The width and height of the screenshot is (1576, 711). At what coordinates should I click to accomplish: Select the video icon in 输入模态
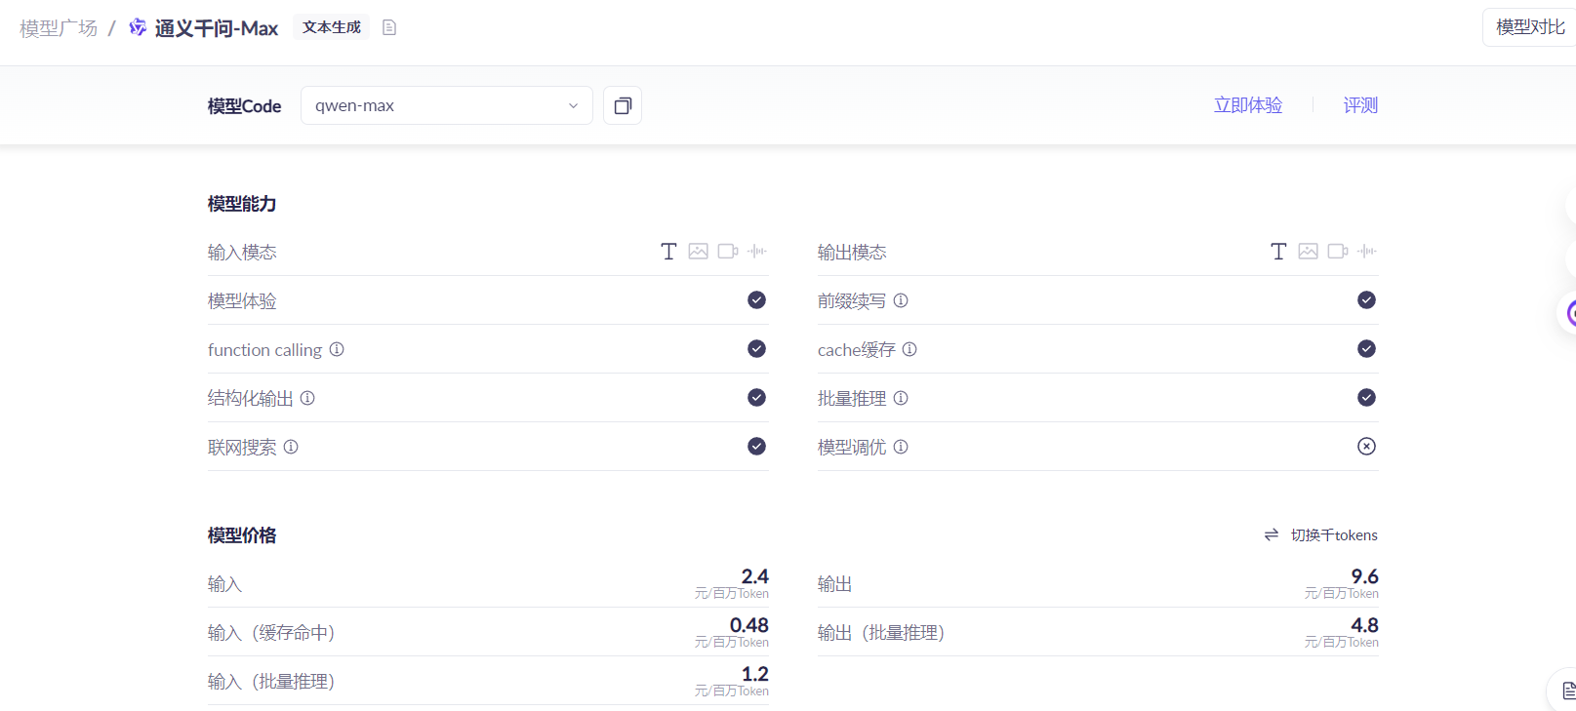728,252
